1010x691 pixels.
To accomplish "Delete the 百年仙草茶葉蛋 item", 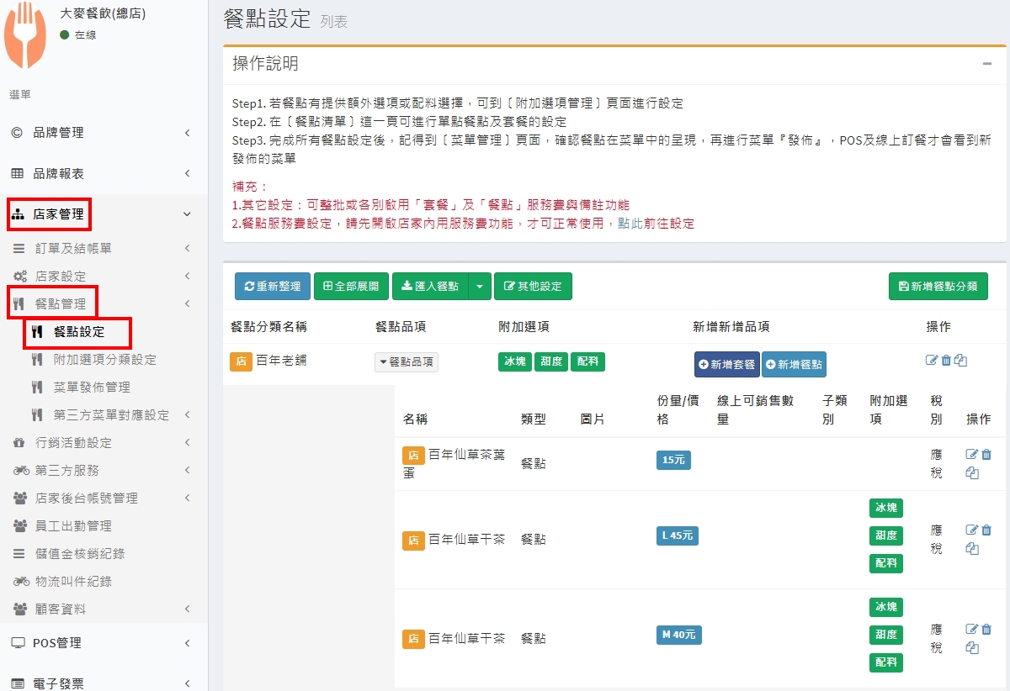I will pos(986,455).
